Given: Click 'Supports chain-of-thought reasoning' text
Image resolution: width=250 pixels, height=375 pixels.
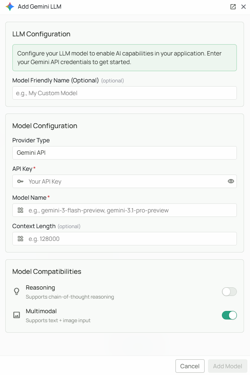Looking at the screenshot, I should (70, 297).
